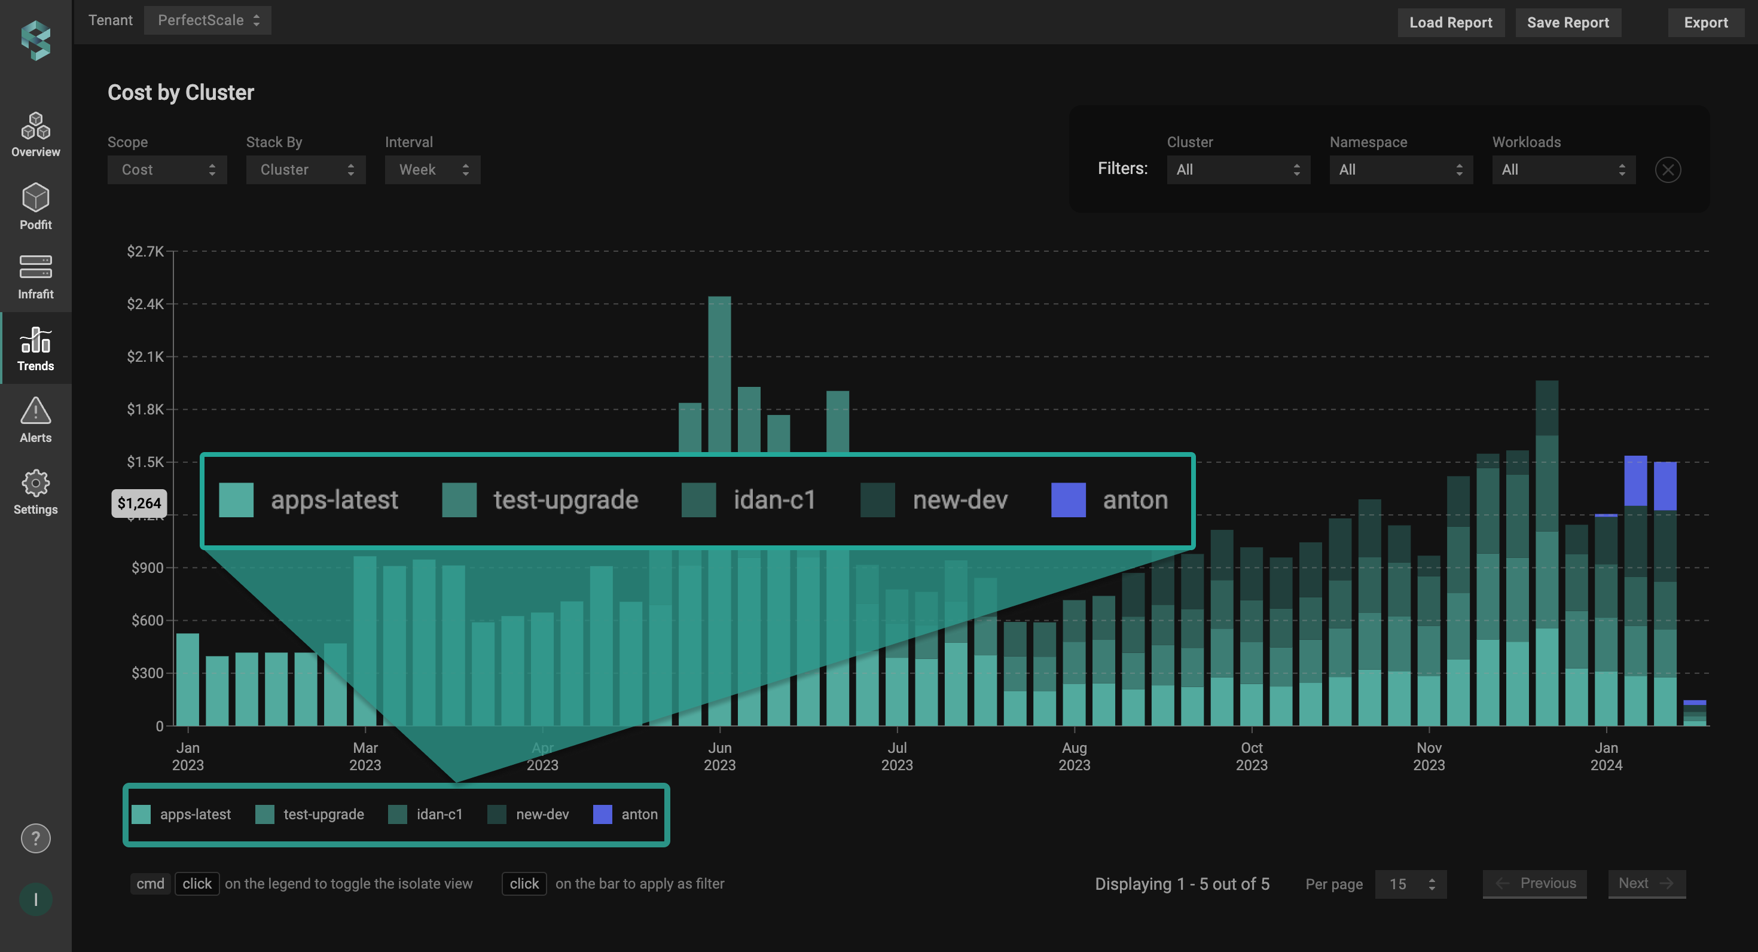
Task: Open Podfit from the sidebar
Action: coord(35,206)
